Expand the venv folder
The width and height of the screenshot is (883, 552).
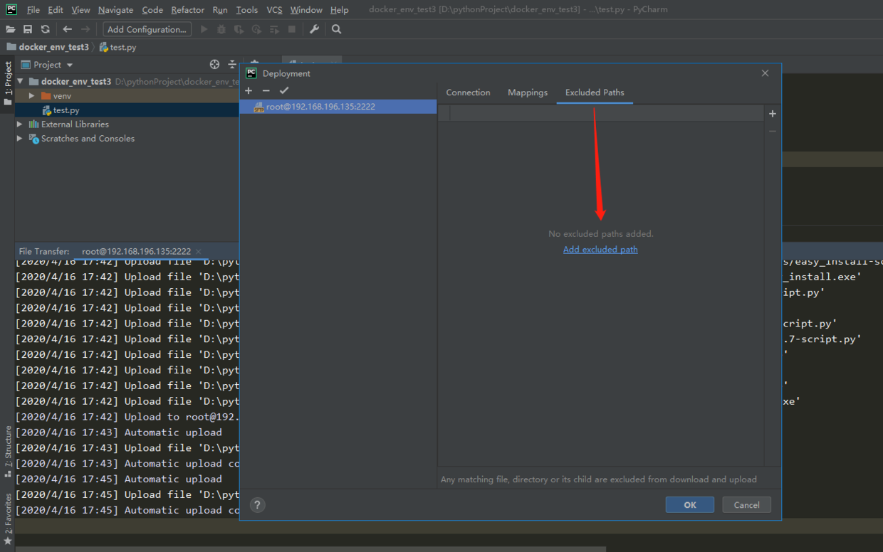point(31,95)
